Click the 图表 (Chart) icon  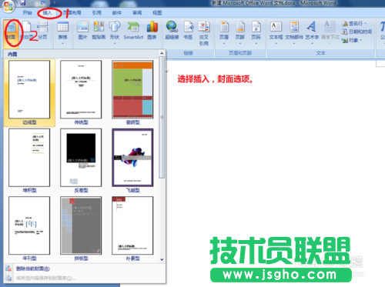coord(152,30)
